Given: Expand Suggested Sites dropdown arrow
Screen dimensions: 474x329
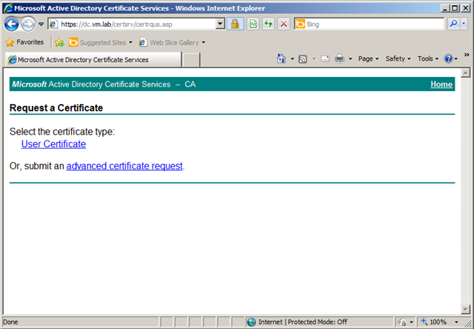Looking at the screenshot, I should tap(130, 43).
